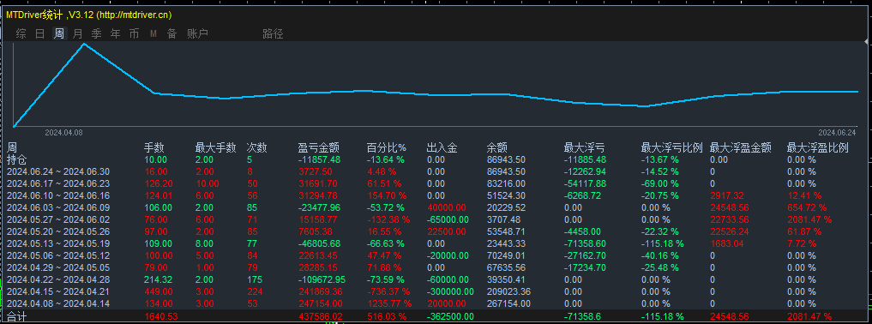Switch to the 季 quarterly tab
The image size is (872, 324).
coord(97,34)
